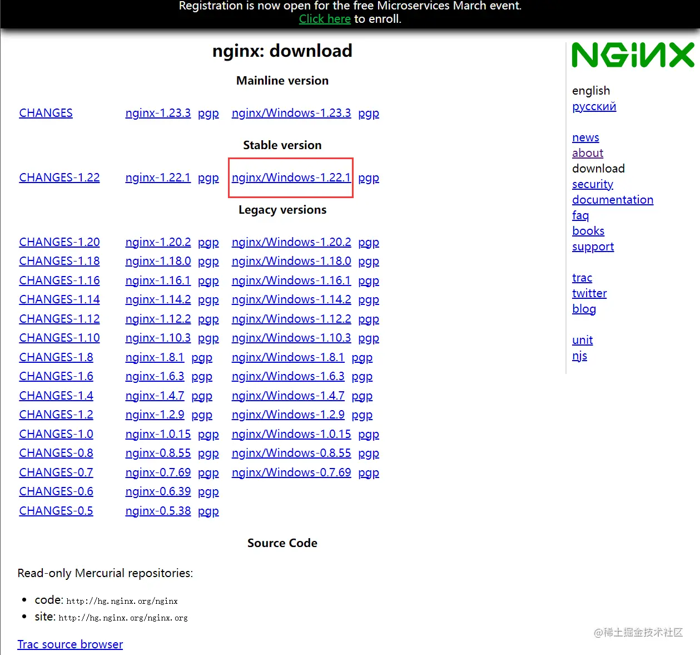Open the CHANGES log for mainline version
The height and width of the screenshot is (655, 700).
[x=46, y=113]
